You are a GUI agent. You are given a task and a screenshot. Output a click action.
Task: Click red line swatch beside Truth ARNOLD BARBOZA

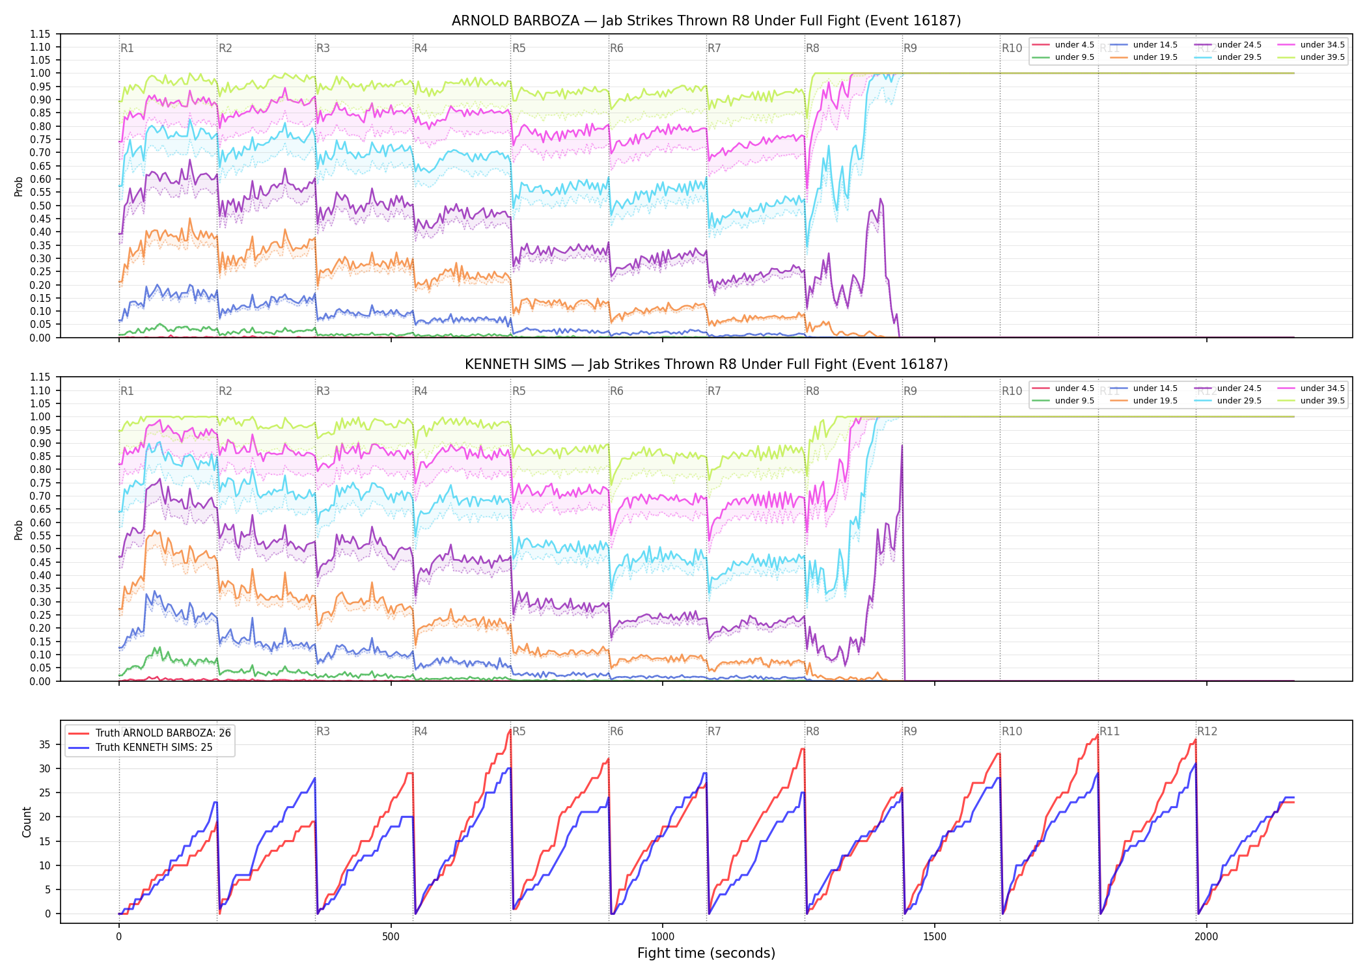[x=79, y=733]
